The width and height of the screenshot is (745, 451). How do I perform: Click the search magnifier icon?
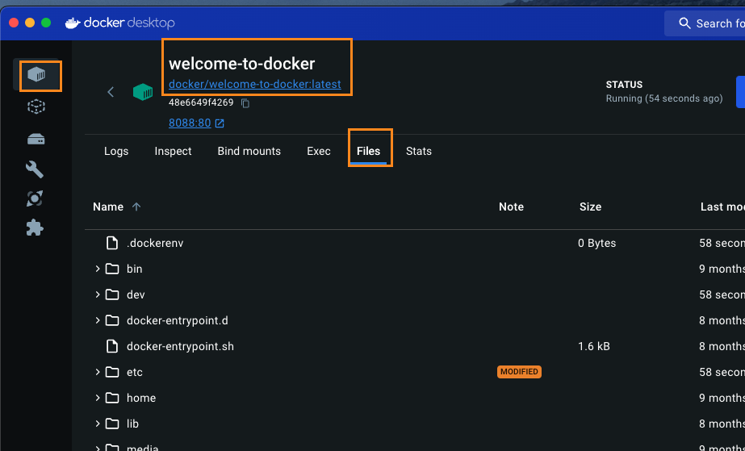pyautogui.click(x=684, y=23)
